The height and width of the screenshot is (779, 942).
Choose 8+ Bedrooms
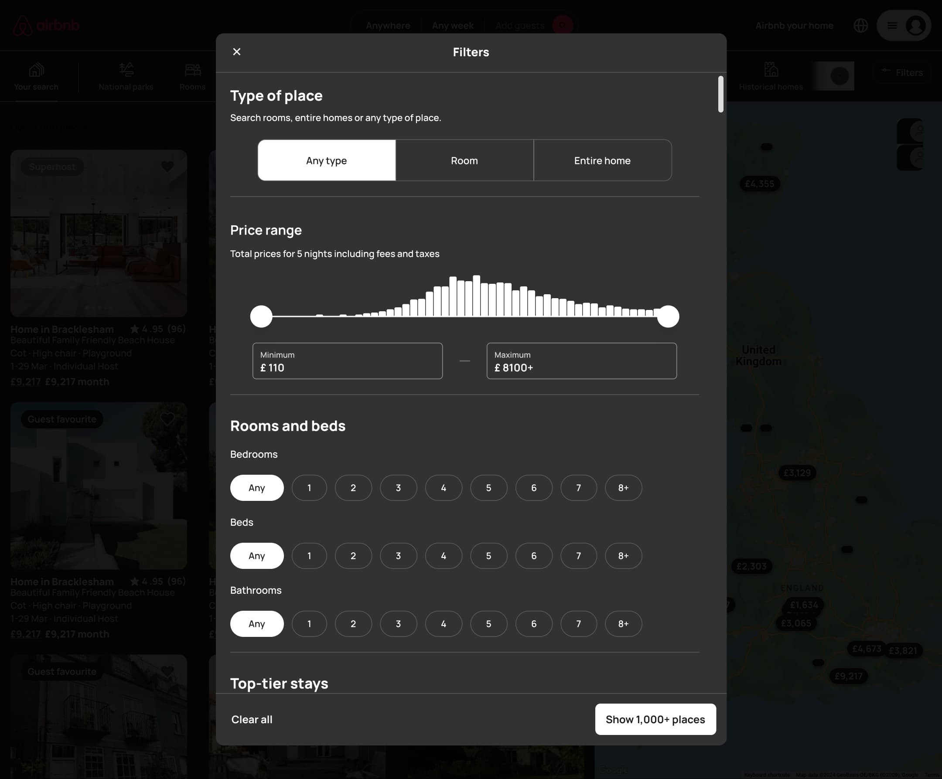point(624,487)
